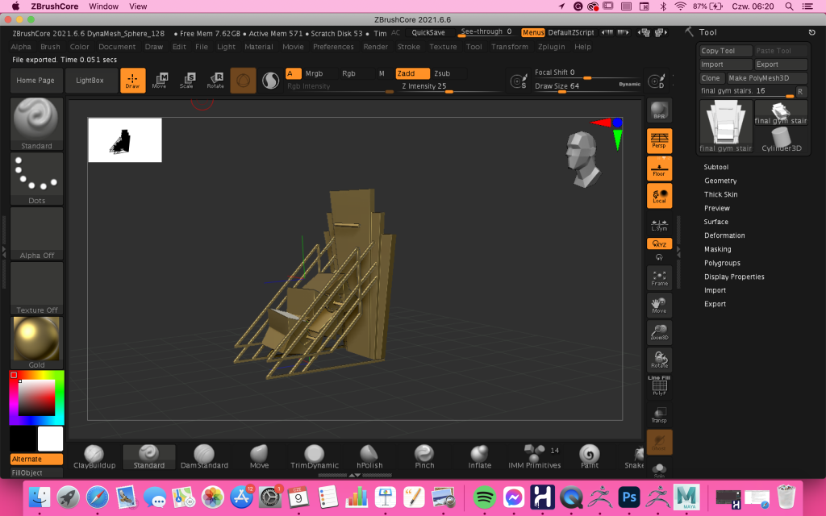Select Standard brush in bottom brush shelf
This screenshot has height=516, width=826.
[x=148, y=456]
